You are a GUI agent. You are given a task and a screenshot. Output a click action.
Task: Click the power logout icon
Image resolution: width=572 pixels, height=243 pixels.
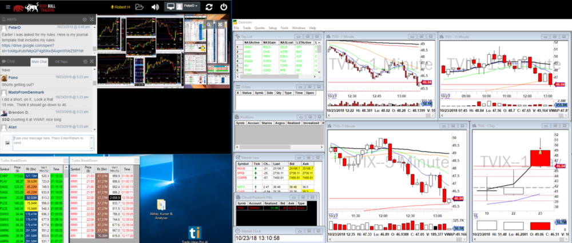pos(224,7)
